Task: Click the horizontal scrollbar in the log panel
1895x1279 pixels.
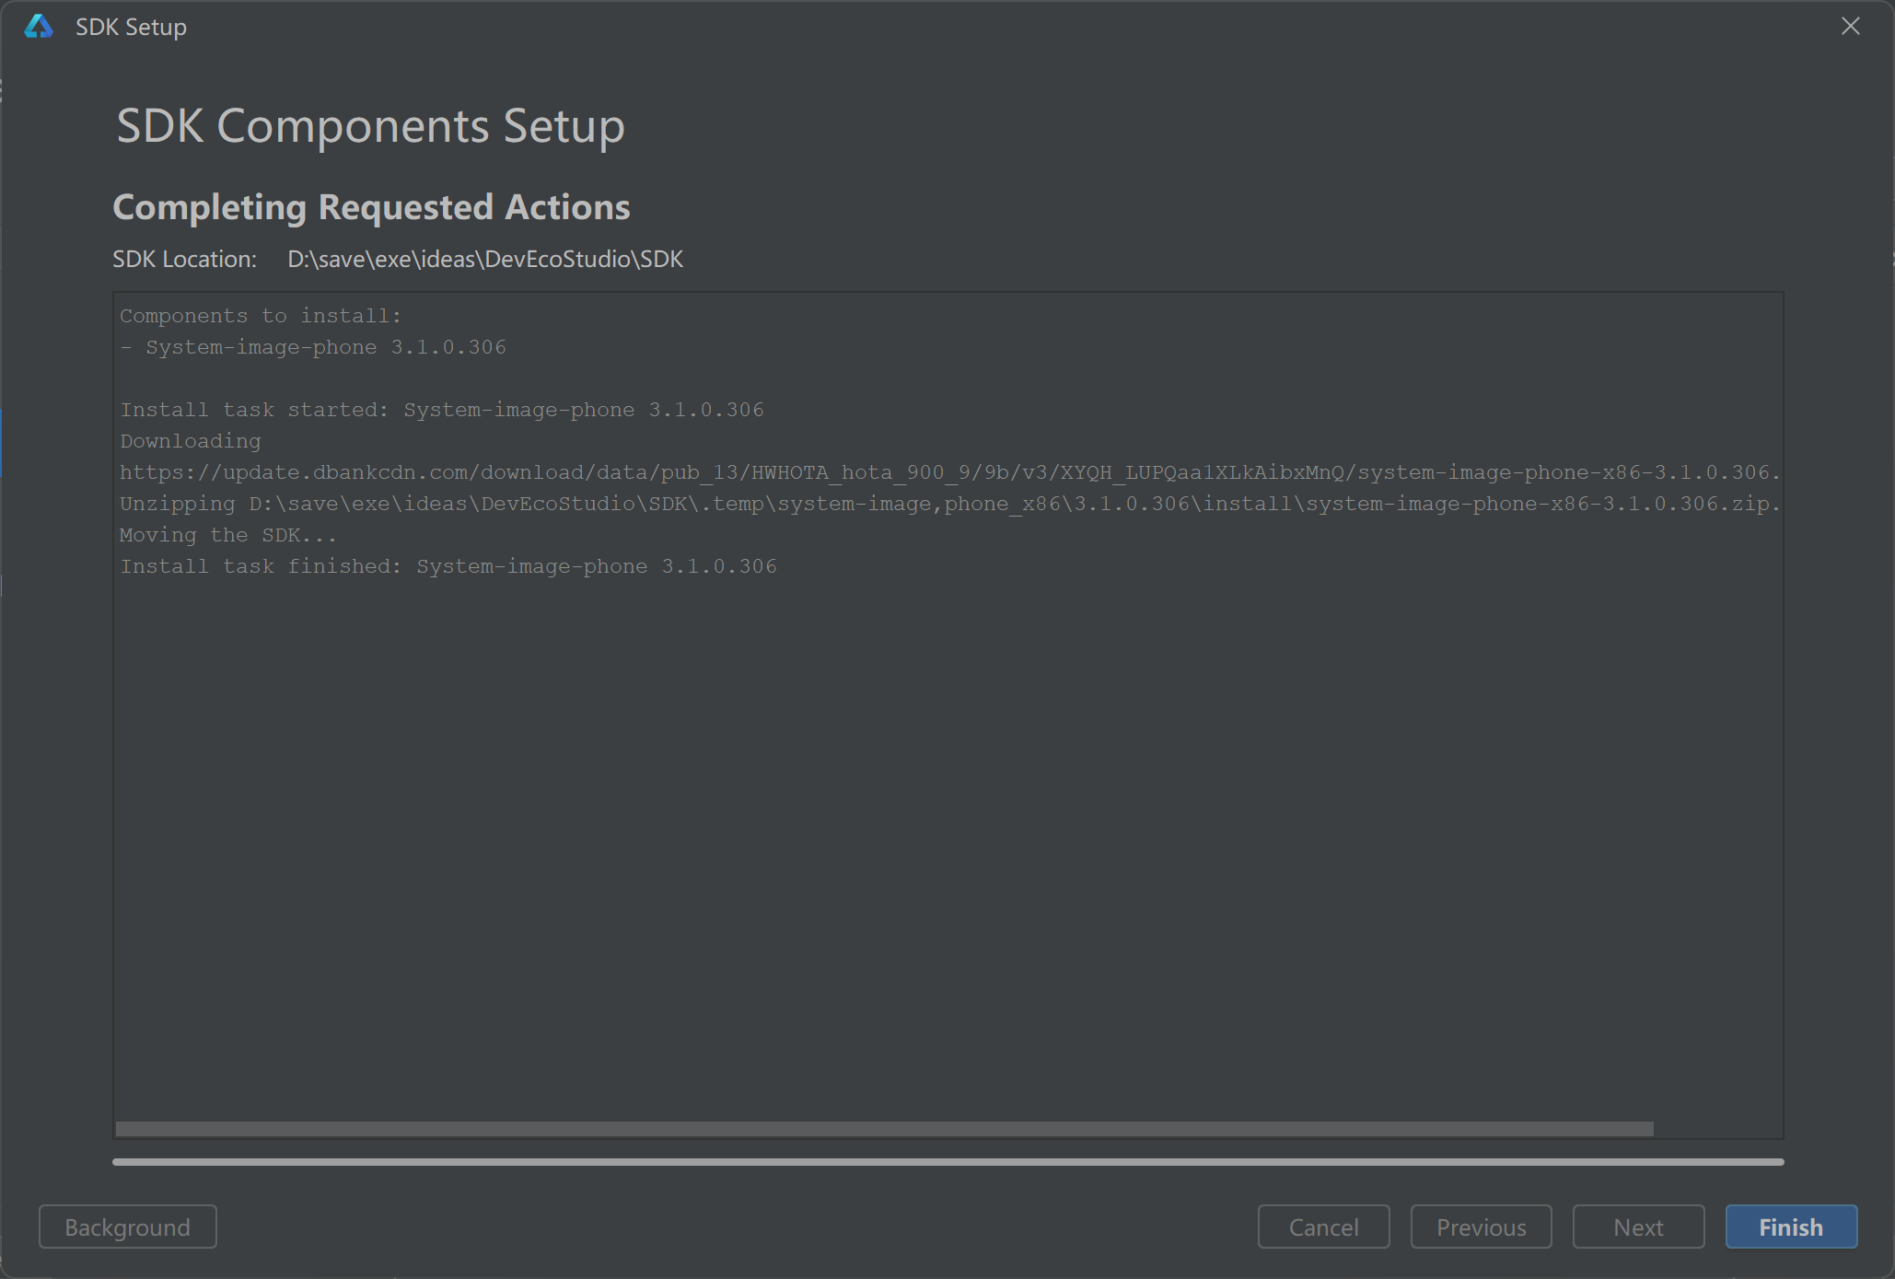Action: (x=885, y=1129)
